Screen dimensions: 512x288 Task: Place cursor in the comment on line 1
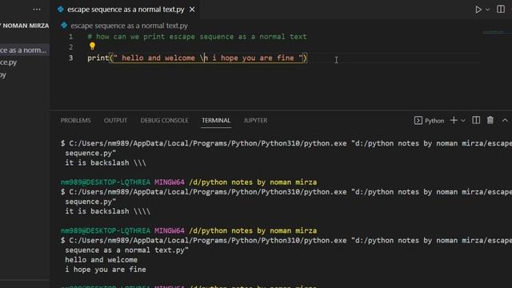pos(197,37)
